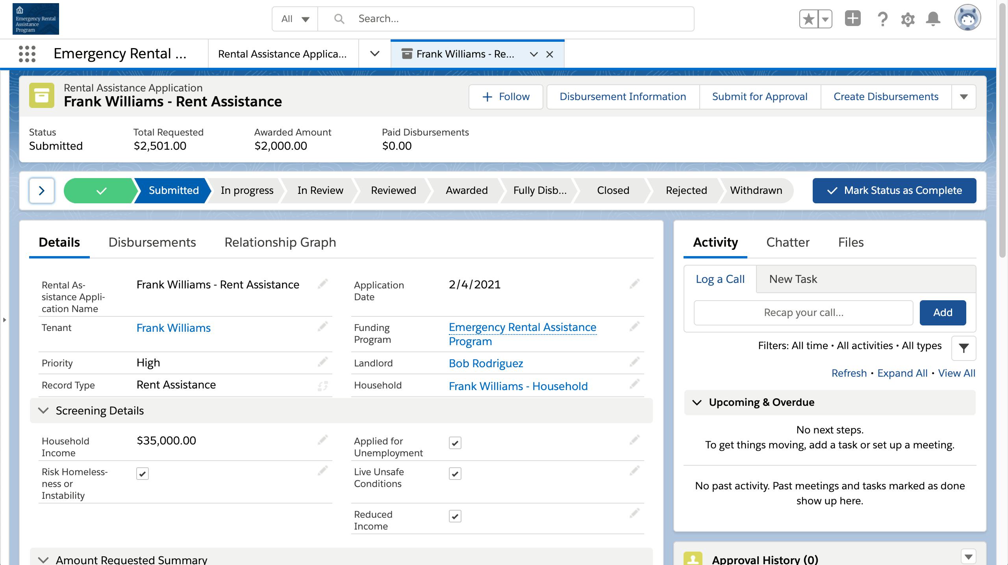Open the search scope All dropdown
This screenshot has width=1008, height=565.
click(x=295, y=19)
